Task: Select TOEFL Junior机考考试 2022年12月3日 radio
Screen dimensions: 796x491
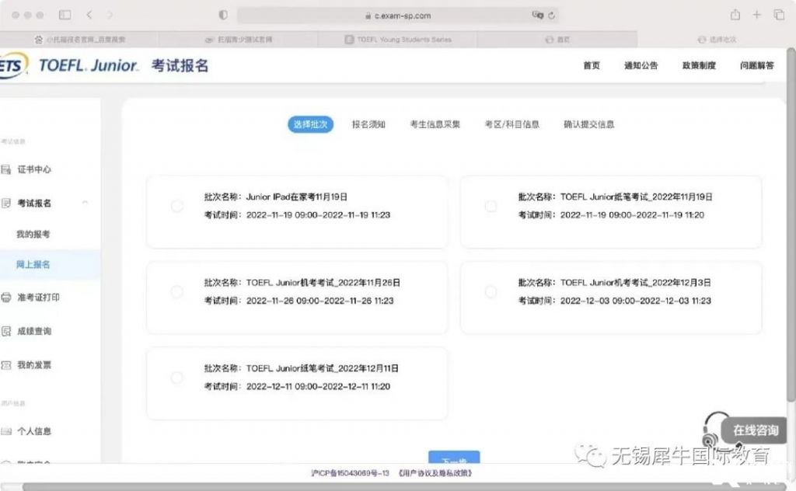Action: [x=491, y=291]
